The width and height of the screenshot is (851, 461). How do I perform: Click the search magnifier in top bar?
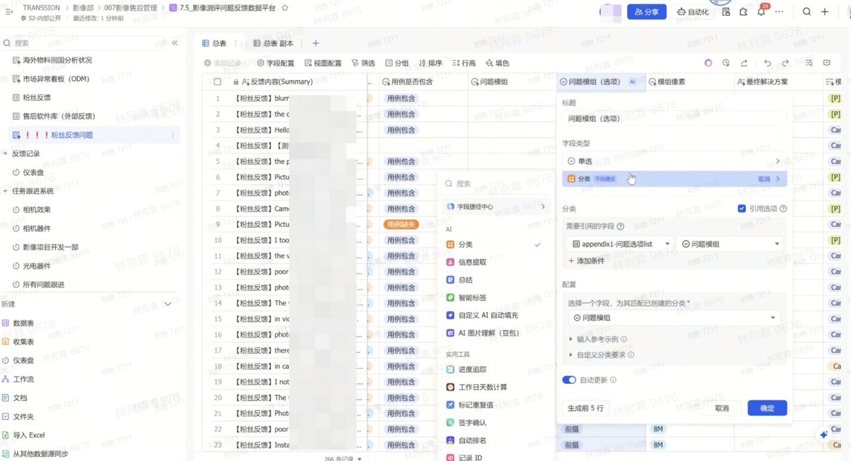(x=806, y=12)
